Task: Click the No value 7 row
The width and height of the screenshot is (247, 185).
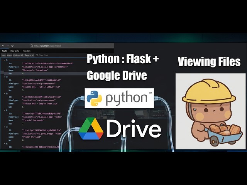Action: click(x=23, y=124)
